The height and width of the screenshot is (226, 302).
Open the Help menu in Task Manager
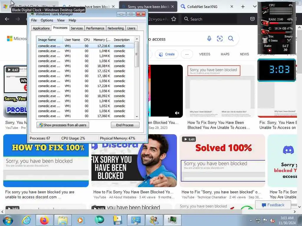[x=72, y=20]
